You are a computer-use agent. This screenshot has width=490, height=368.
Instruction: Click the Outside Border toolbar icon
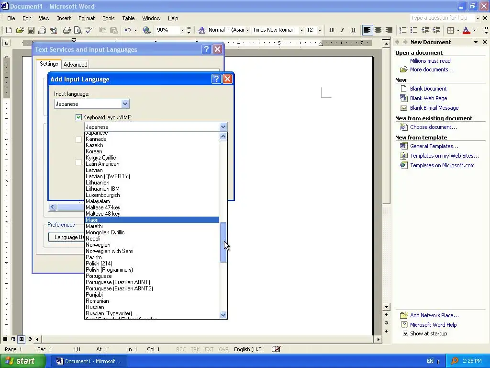pyautogui.click(x=450, y=30)
